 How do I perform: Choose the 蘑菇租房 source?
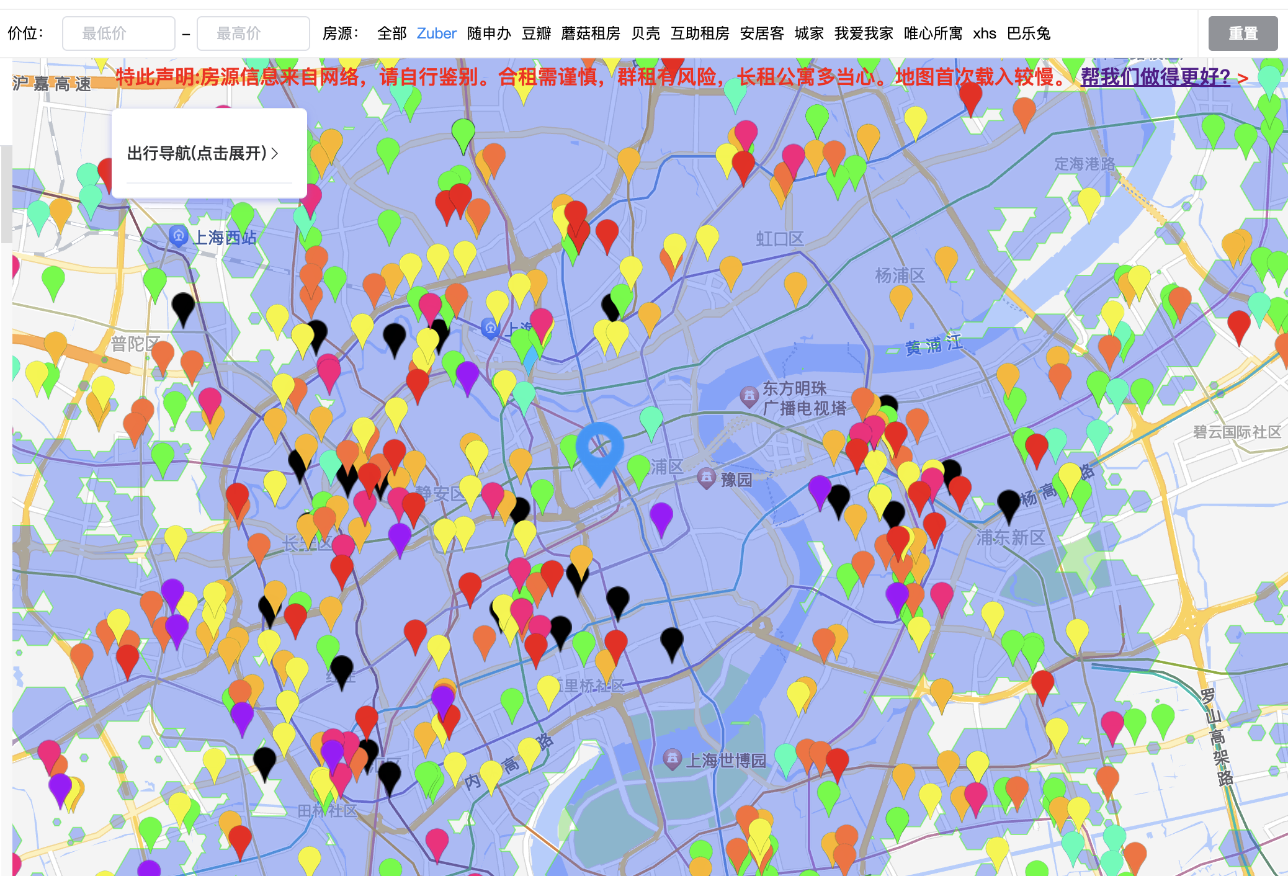(591, 34)
